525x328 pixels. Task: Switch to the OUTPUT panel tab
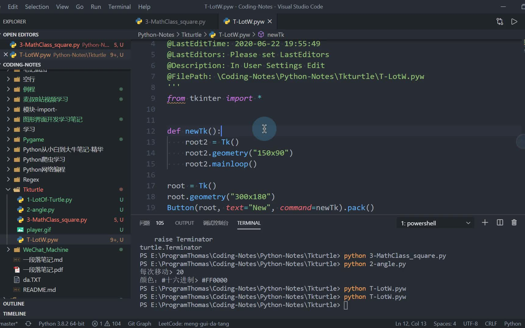click(184, 223)
